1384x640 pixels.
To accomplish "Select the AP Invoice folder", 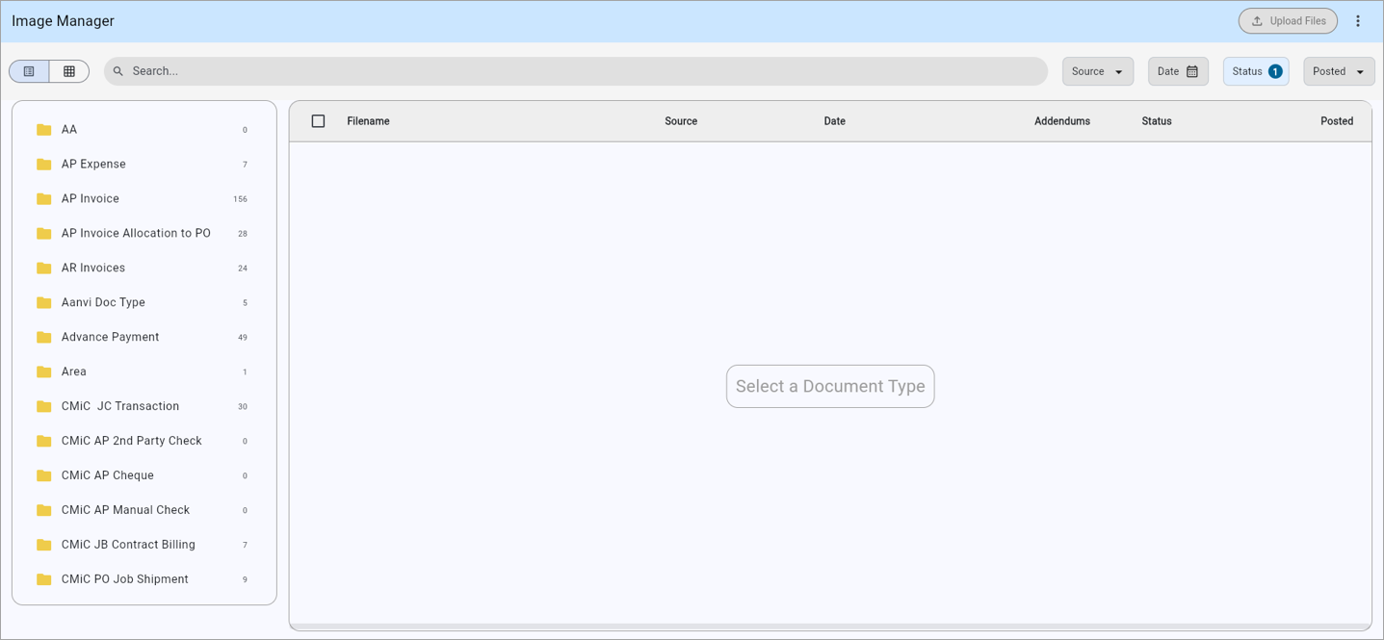I will point(144,199).
